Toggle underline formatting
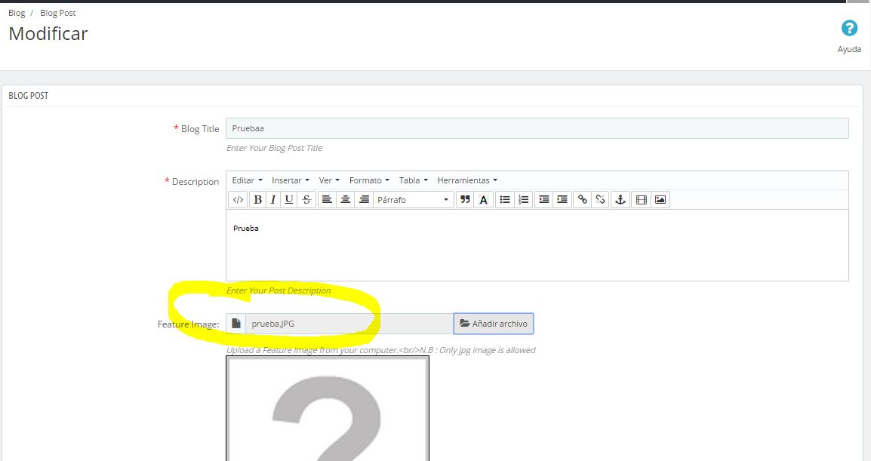 (x=289, y=200)
